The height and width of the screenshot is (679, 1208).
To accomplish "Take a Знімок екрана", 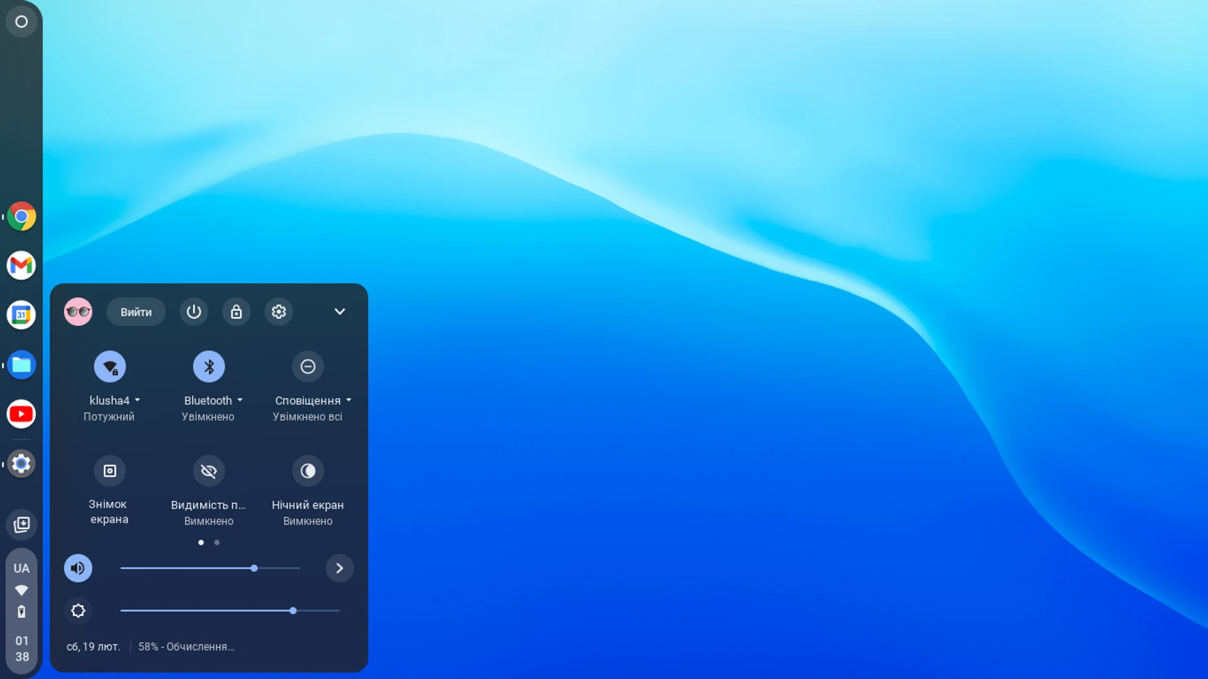I will pos(109,471).
